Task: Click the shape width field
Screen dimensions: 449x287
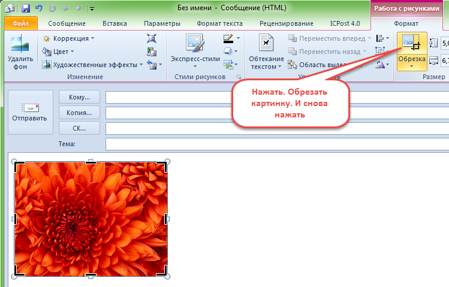Action: point(445,61)
